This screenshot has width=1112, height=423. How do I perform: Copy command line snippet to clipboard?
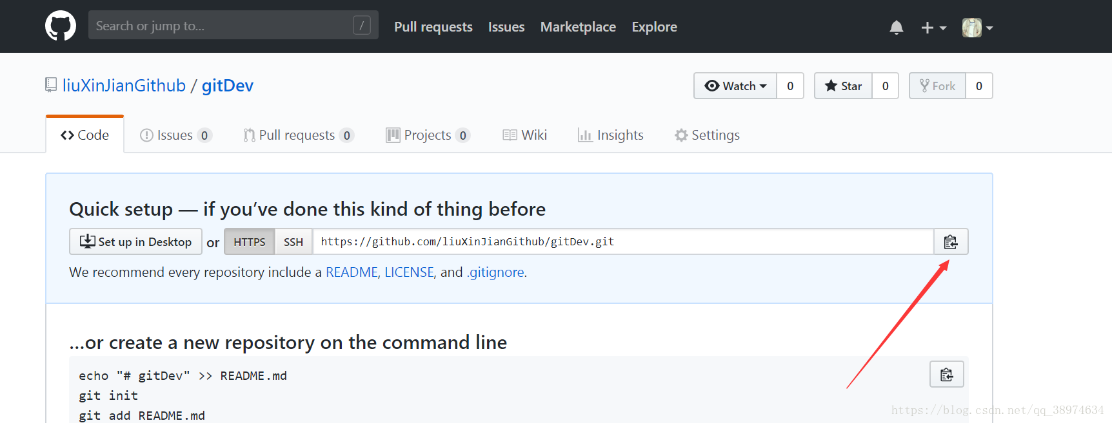coord(946,375)
